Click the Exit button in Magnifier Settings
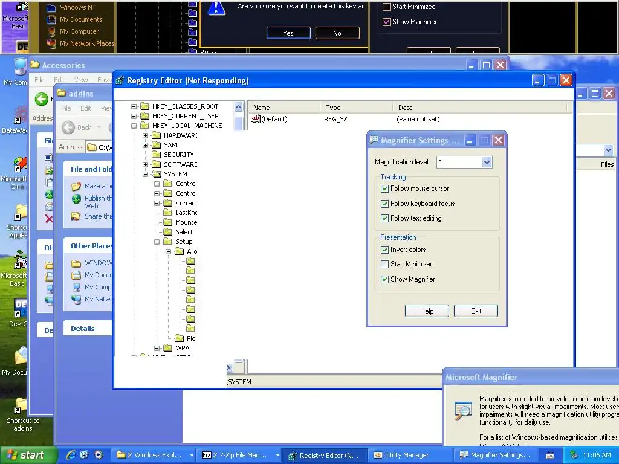This screenshot has width=619, height=464. pyautogui.click(x=476, y=311)
